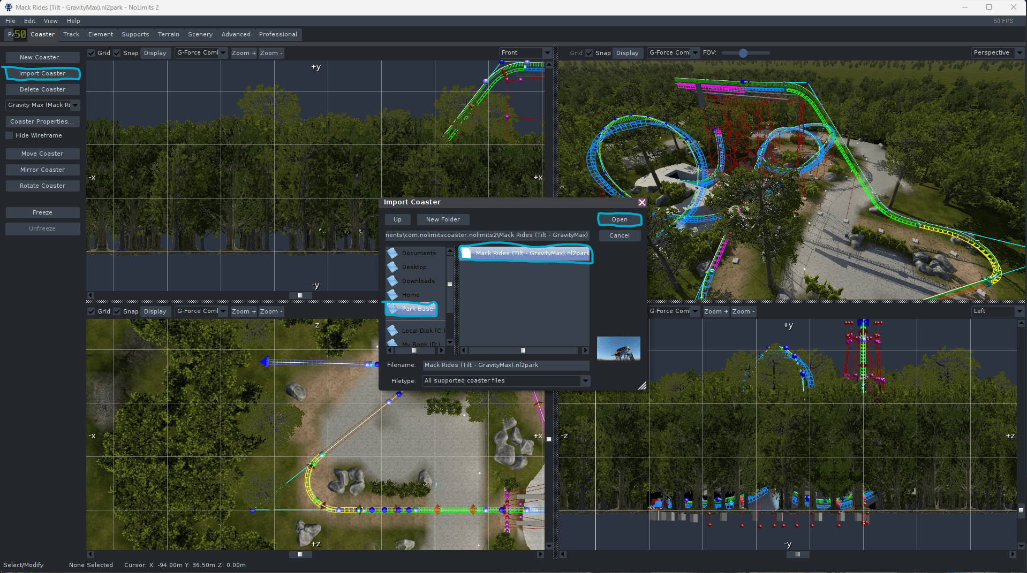Click the Import Coaster button
This screenshot has height=573, width=1027.
pos(43,73)
